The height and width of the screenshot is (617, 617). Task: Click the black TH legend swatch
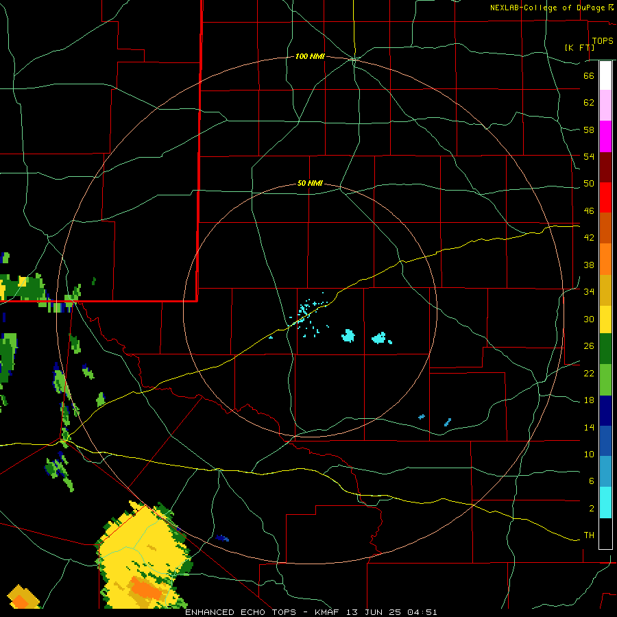click(605, 533)
